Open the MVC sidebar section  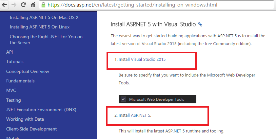[11, 90]
